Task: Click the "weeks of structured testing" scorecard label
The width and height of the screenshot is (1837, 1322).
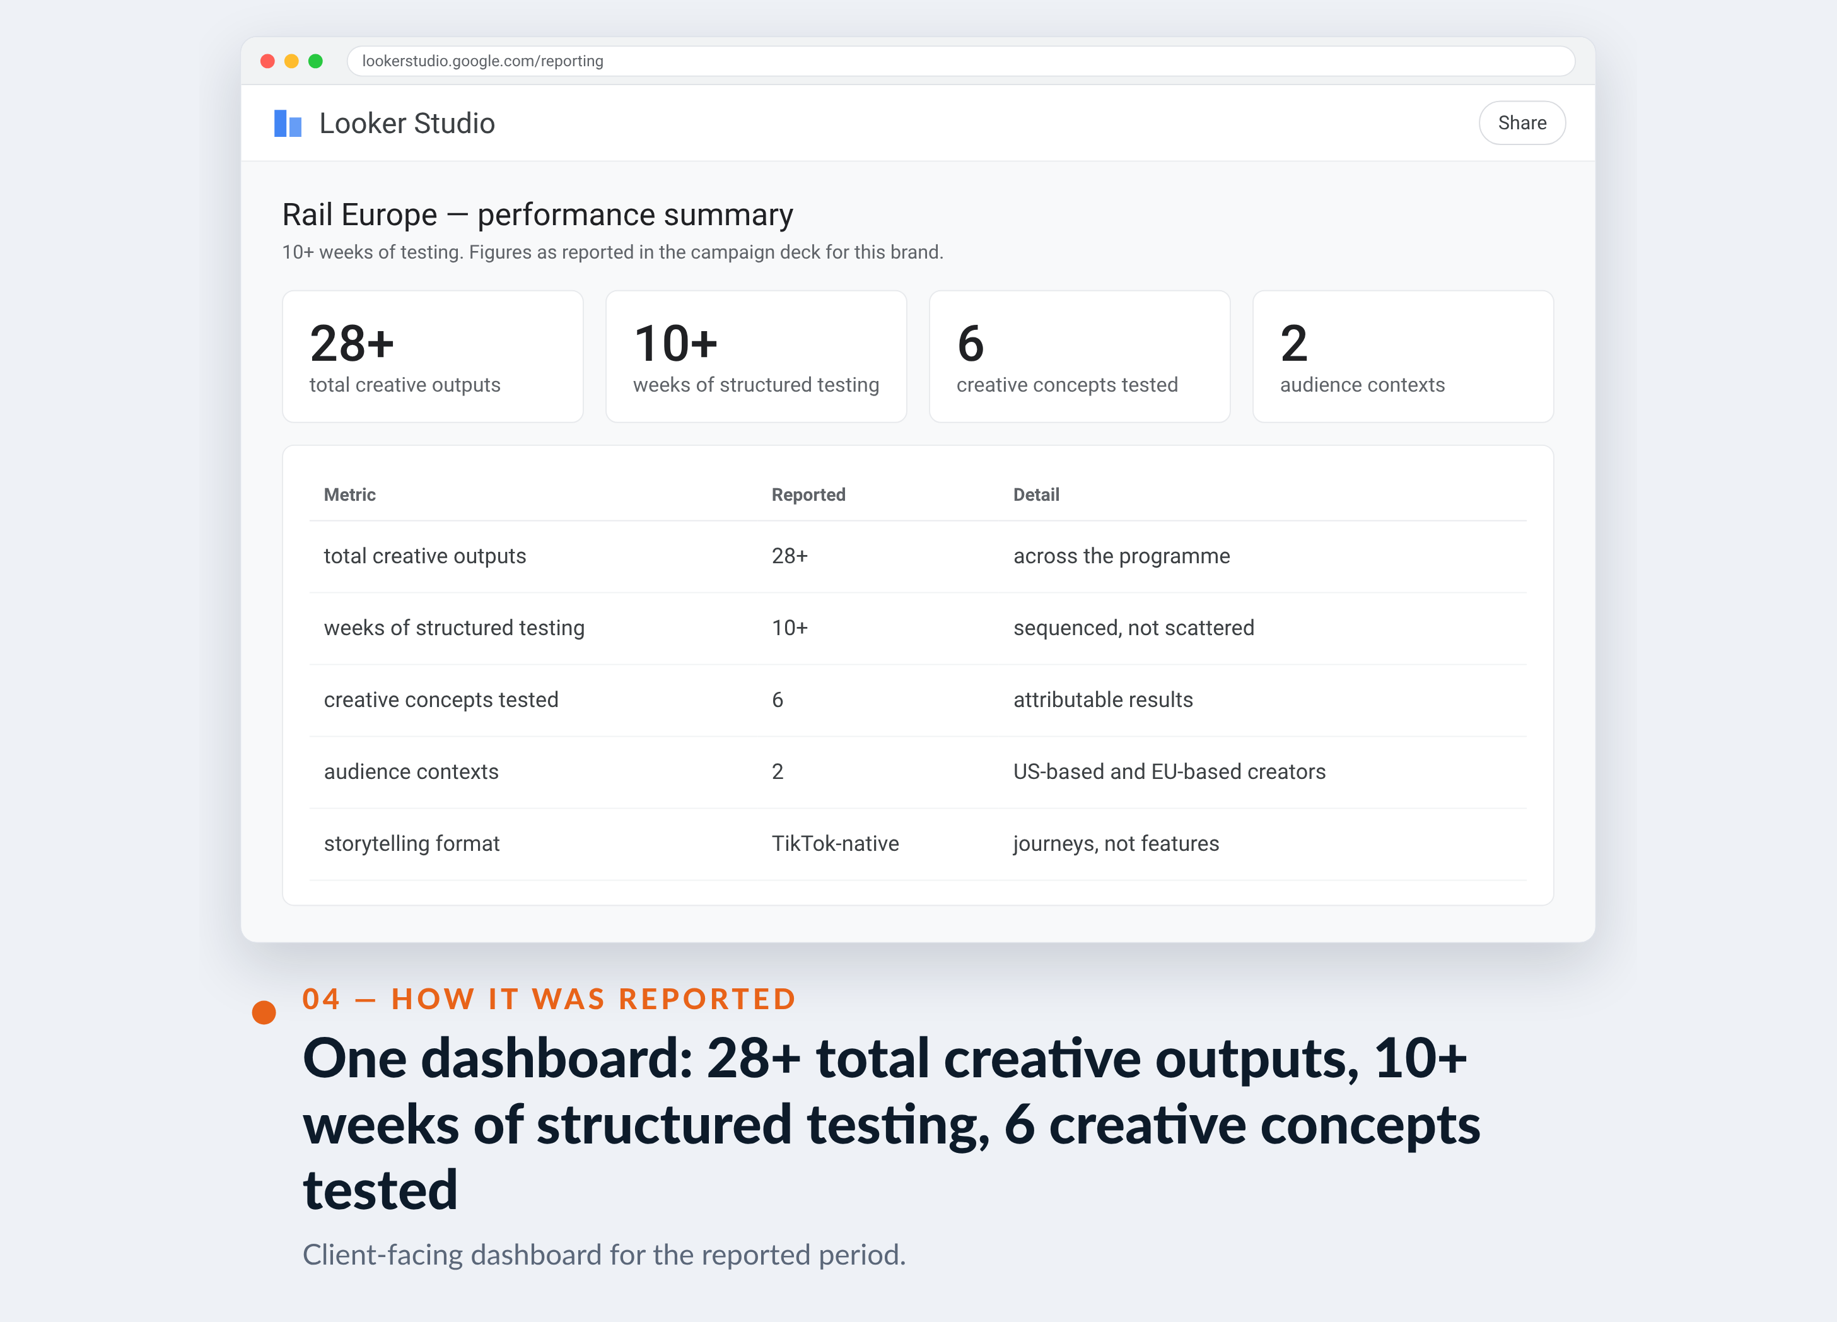Action: 755,385
